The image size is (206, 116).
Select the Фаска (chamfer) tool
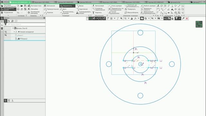click(80, 6)
